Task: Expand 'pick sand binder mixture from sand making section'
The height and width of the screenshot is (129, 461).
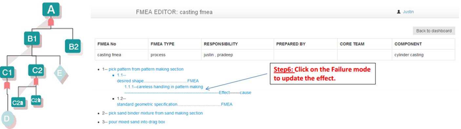Action: [x=156, y=113]
